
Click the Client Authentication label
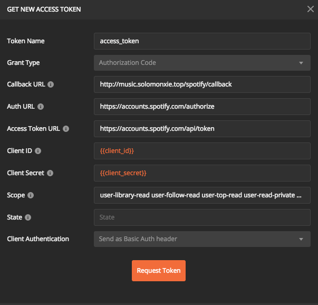point(38,239)
